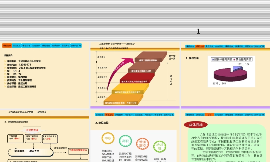The height and width of the screenshot is (162, 270).
Task: Click 授课对象: 2014级工程造价专业学生 line
Action: tap(26, 68)
